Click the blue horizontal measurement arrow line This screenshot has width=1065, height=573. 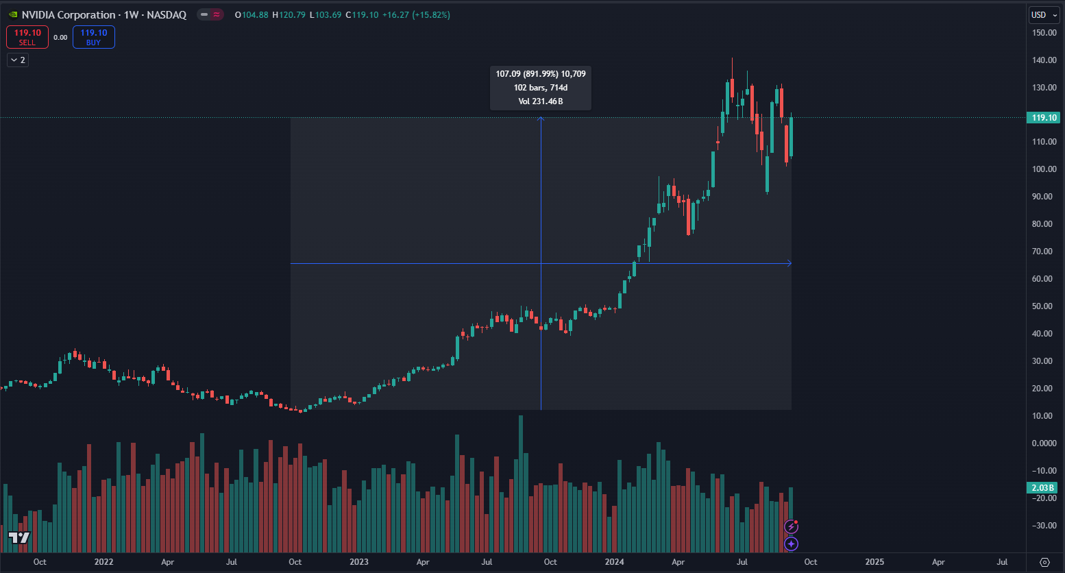tap(411, 263)
